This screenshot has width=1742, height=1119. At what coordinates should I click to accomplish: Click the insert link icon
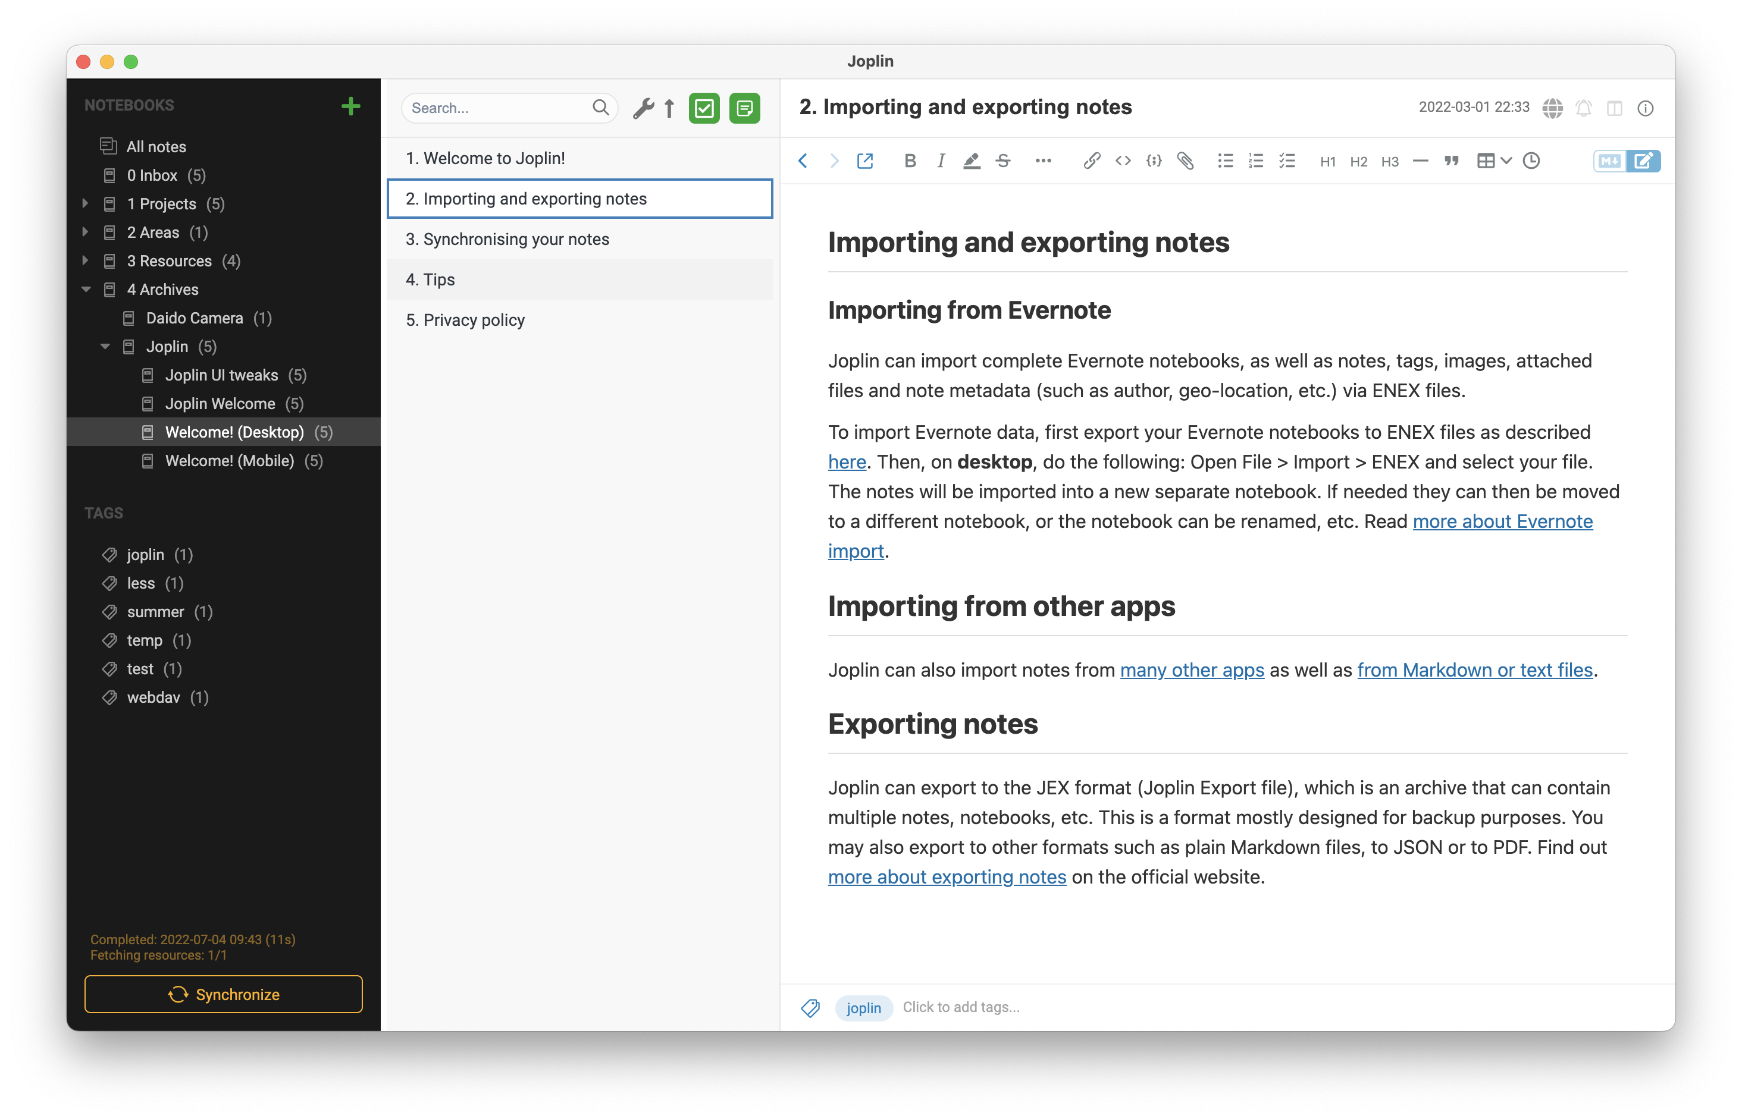(1088, 161)
